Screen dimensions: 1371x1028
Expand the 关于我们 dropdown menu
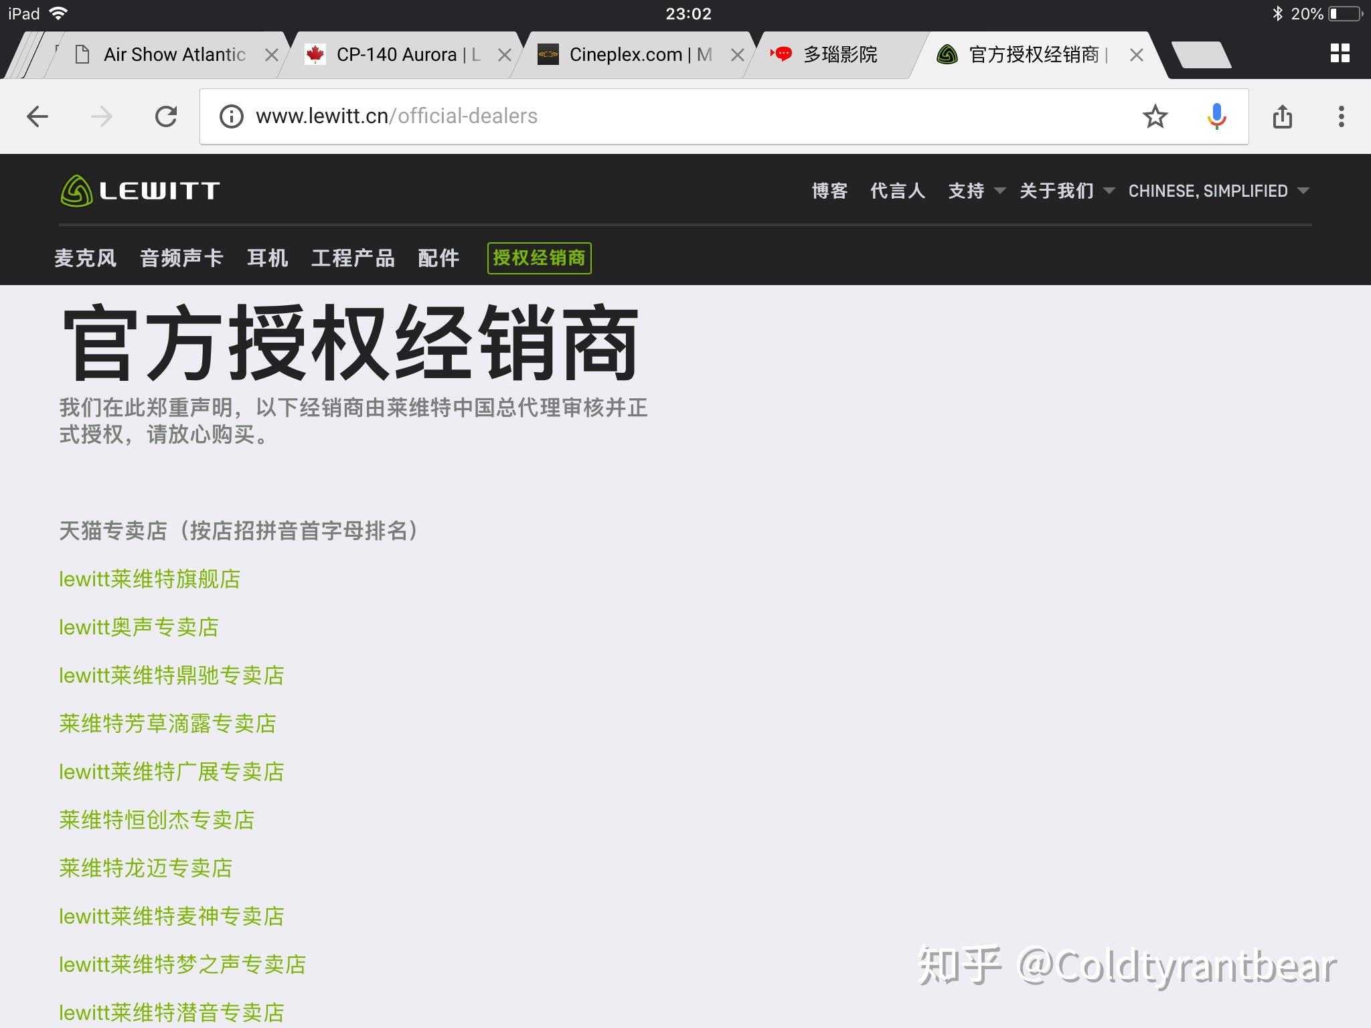coord(1067,191)
